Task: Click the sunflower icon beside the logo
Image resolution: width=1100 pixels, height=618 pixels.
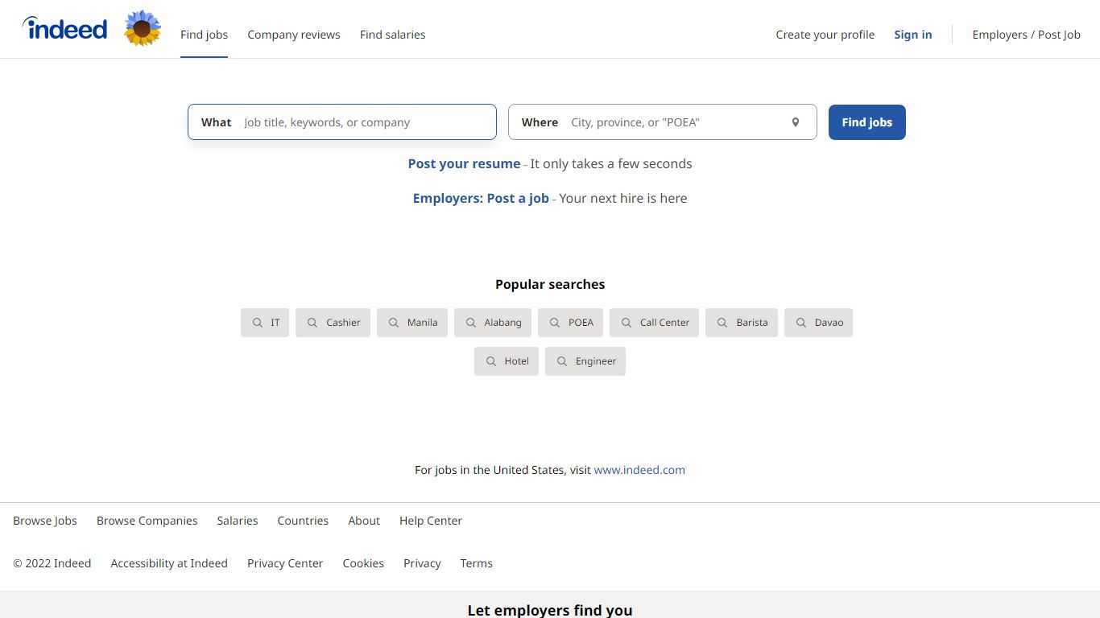Action: point(143,28)
